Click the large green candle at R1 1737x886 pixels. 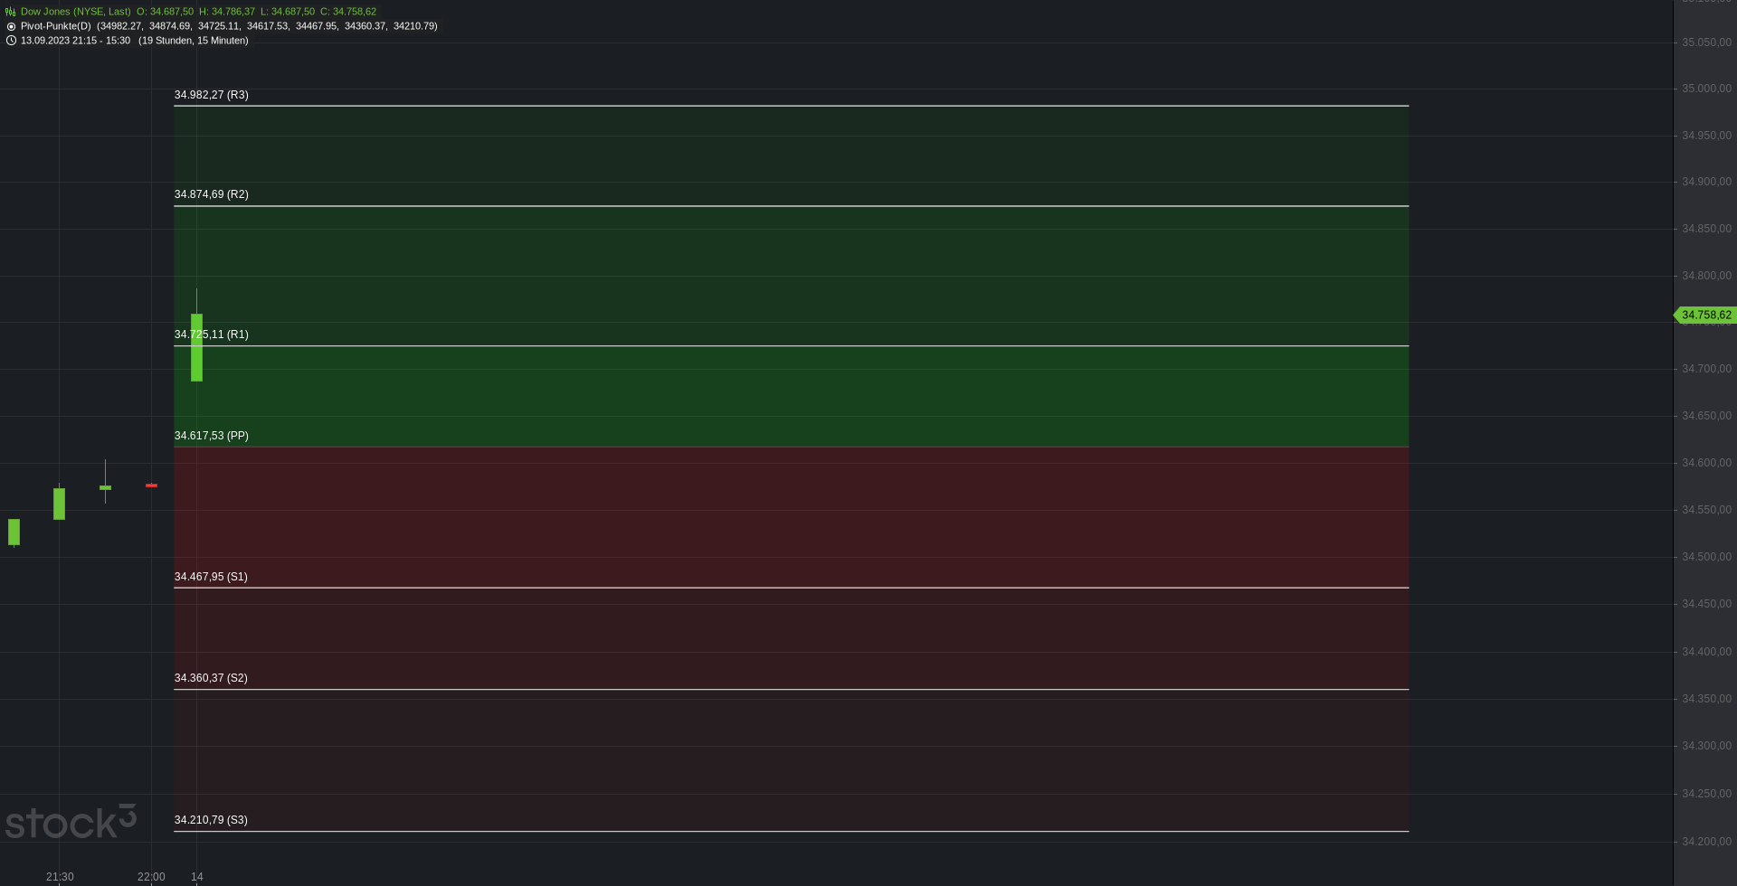click(196, 347)
